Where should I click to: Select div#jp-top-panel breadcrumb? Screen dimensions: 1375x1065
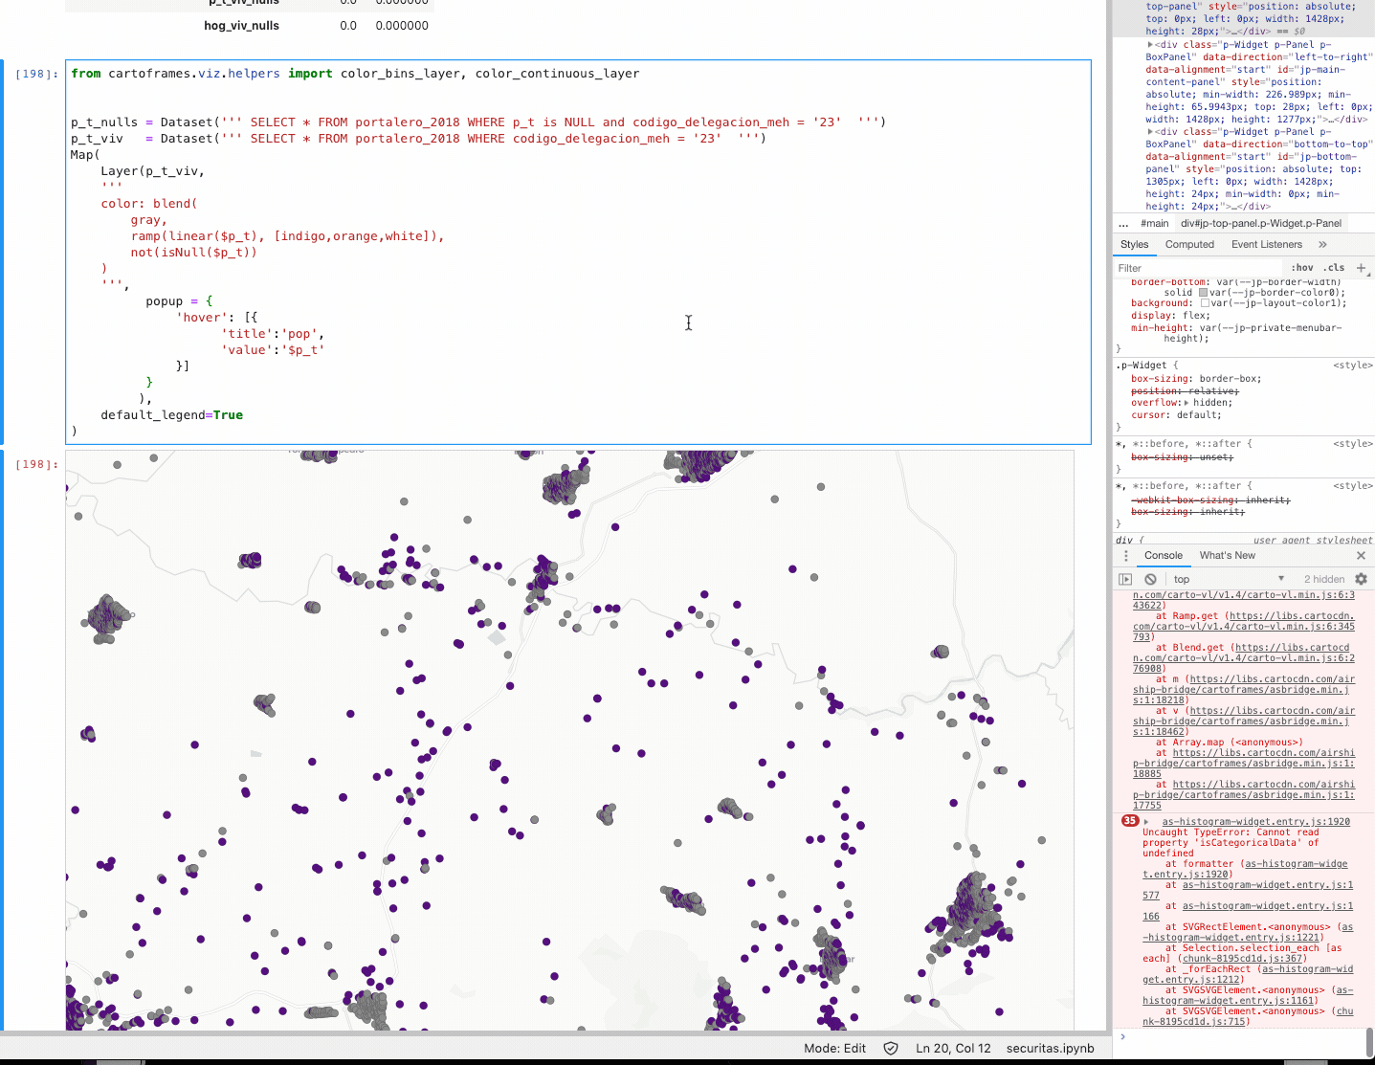(x=1261, y=224)
